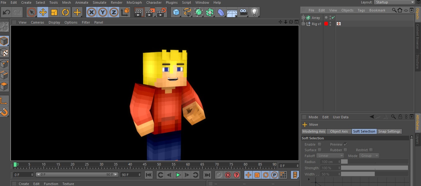
Task: Disable the Array object's green checkmark
Action: (x=334, y=17)
